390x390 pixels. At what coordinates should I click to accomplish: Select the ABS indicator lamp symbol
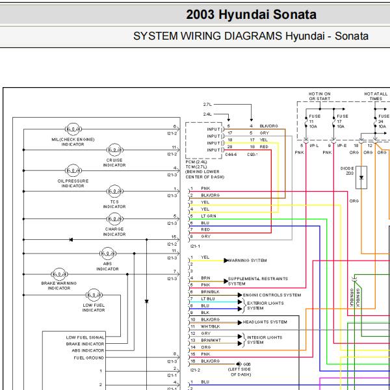(108, 253)
